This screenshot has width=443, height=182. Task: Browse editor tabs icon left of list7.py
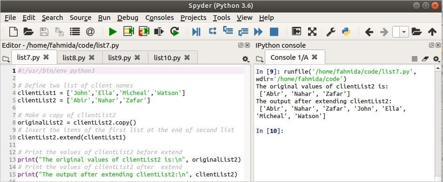pyautogui.click(x=6, y=59)
